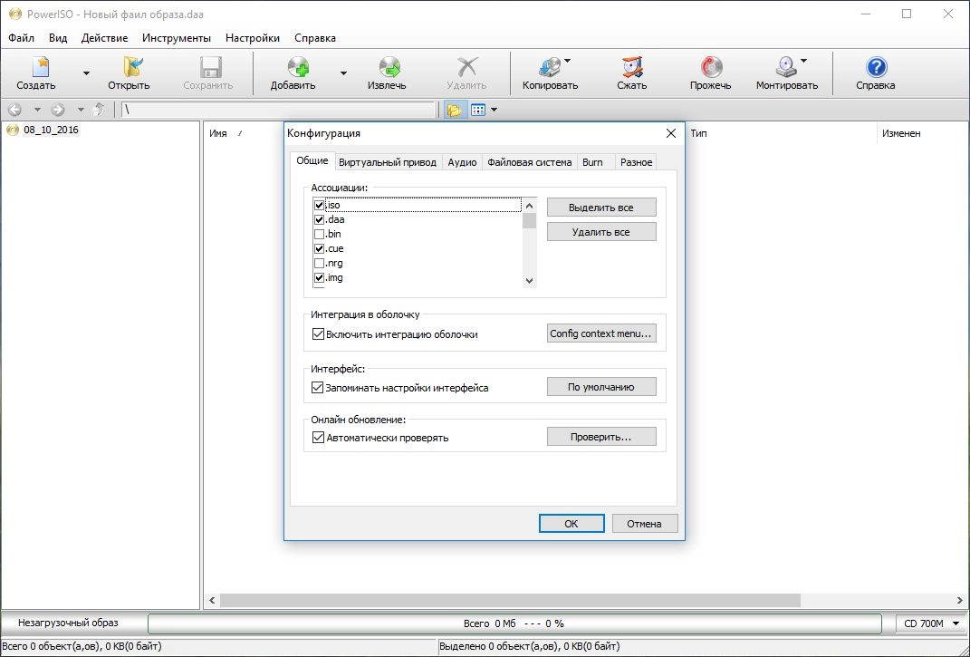Click the Сохранить floppy disk icon

(210, 67)
